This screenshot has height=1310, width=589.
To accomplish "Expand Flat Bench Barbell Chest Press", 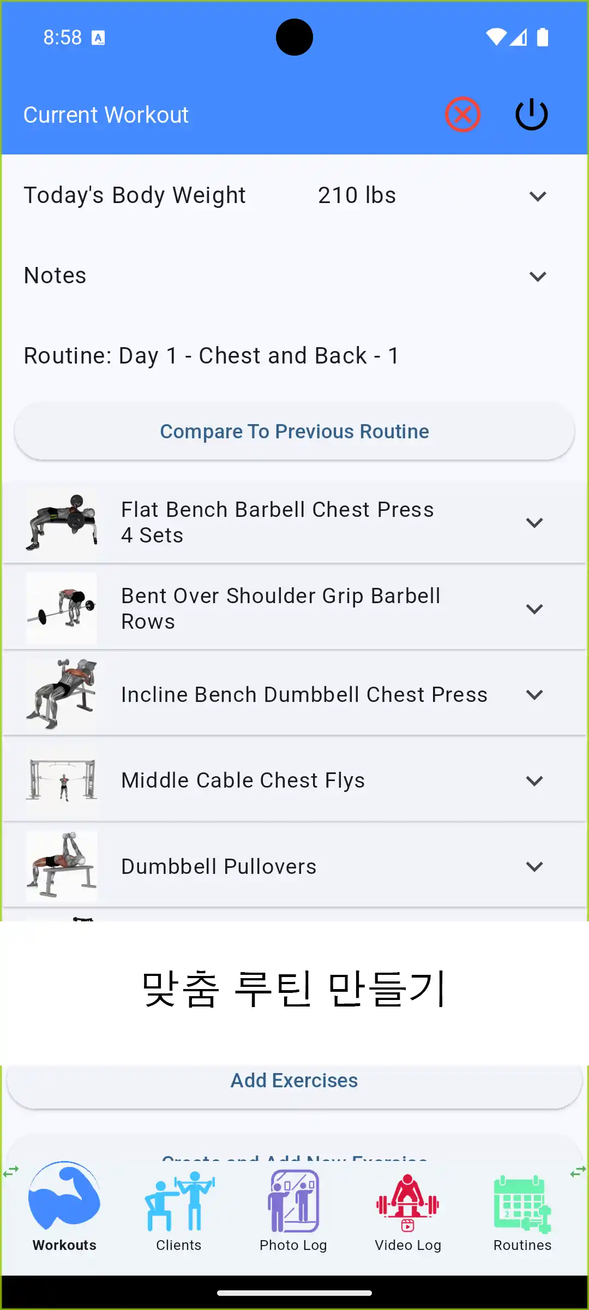I will (534, 522).
